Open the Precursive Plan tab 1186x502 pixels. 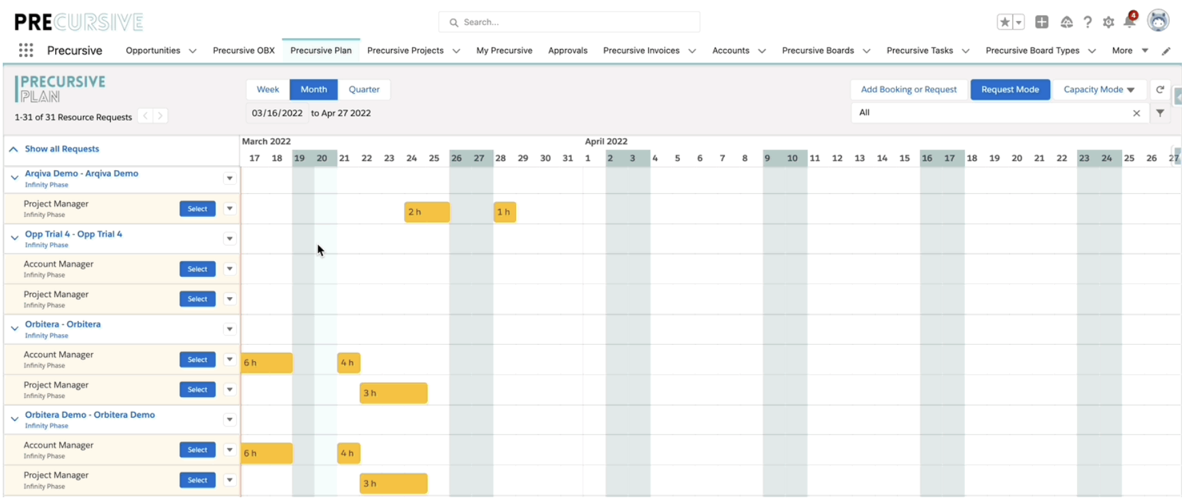tap(321, 51)
